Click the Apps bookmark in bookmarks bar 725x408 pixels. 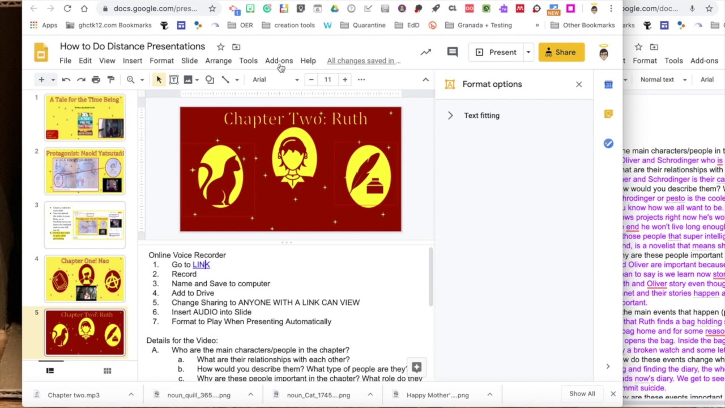pyautogui.click(x=43, y=25)
